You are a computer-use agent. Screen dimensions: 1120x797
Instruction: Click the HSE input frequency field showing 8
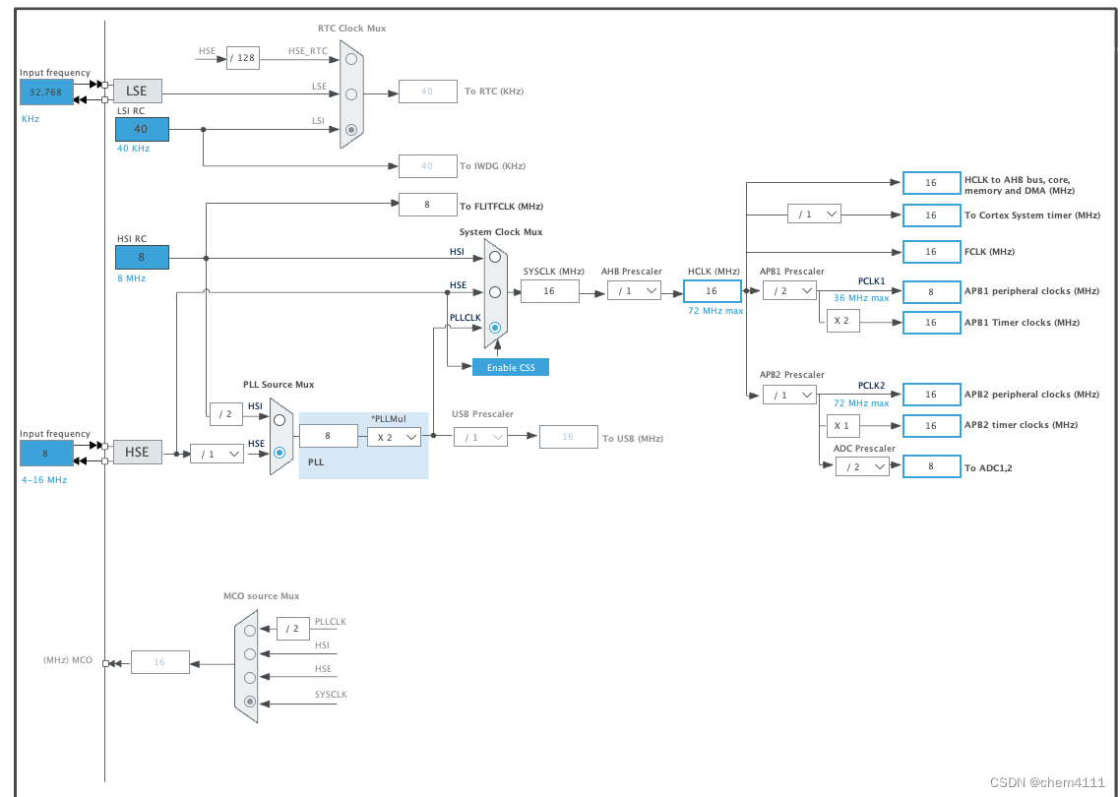click(45, 453)
